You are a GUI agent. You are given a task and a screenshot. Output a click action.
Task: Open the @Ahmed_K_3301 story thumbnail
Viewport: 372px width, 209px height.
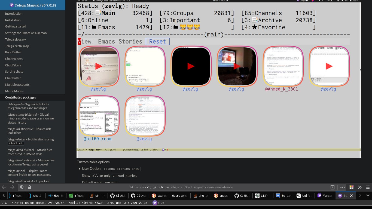[x=283, y=66]
